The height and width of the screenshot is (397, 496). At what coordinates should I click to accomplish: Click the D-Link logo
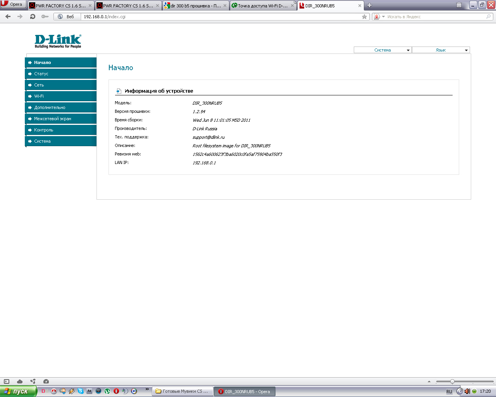[58, 41]
